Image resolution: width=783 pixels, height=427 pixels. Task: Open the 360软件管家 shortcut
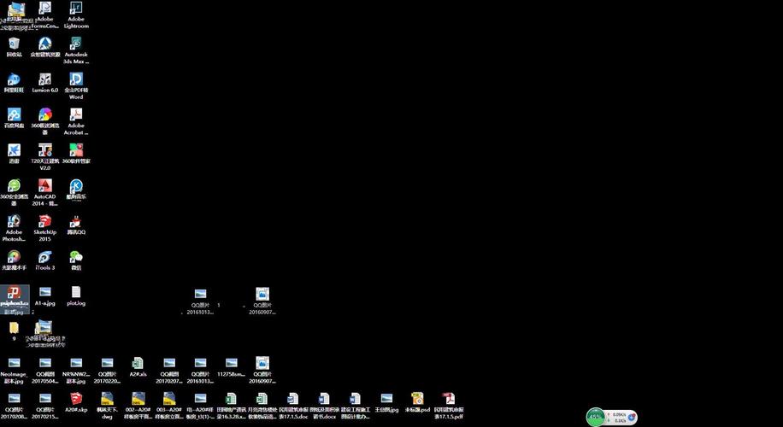(76, 154)
